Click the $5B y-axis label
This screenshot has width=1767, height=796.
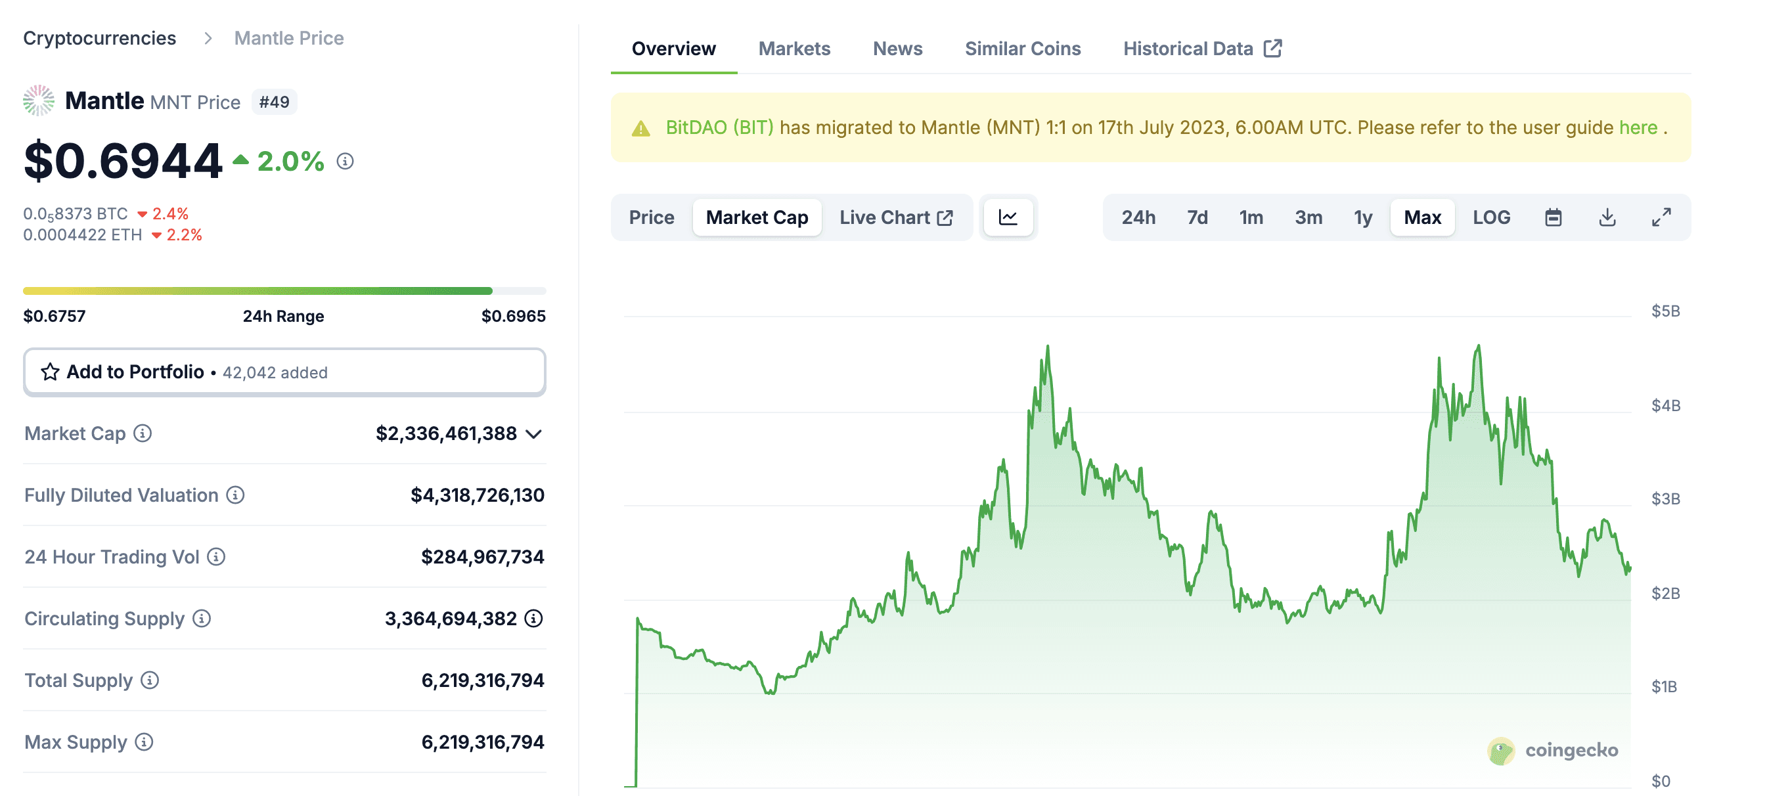click(1665, 311)
